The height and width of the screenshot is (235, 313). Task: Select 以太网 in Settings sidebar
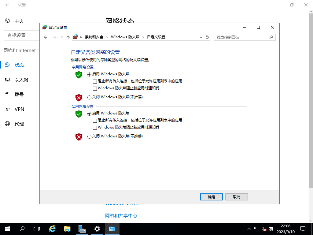(20, 80)
